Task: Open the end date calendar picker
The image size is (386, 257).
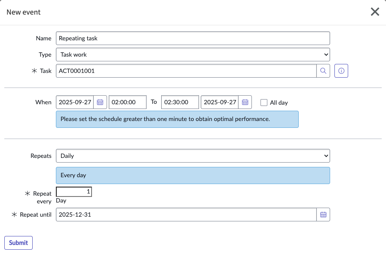Action: (x=245, y=102)
